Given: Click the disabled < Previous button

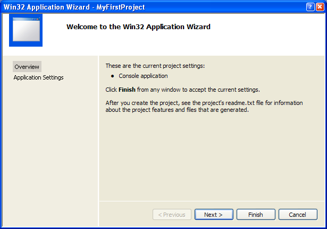Looking at the screenshot, I should [x=172, y=215].
